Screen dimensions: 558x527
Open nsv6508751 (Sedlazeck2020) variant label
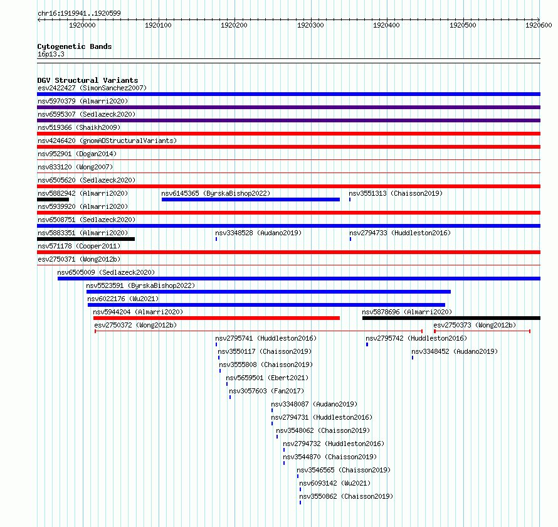[87, 220]
